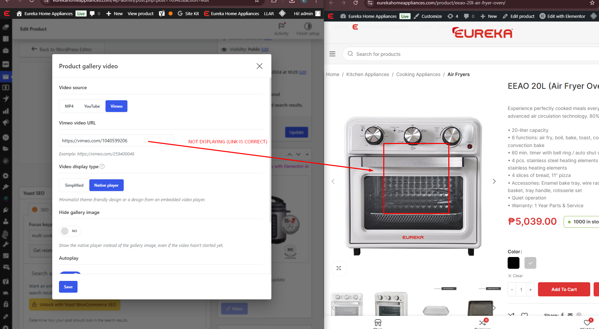Toggle the Hide gallery image switch
Image resolution: width=599 pixels, height=329 pixels.
click(x=70, y=231)
